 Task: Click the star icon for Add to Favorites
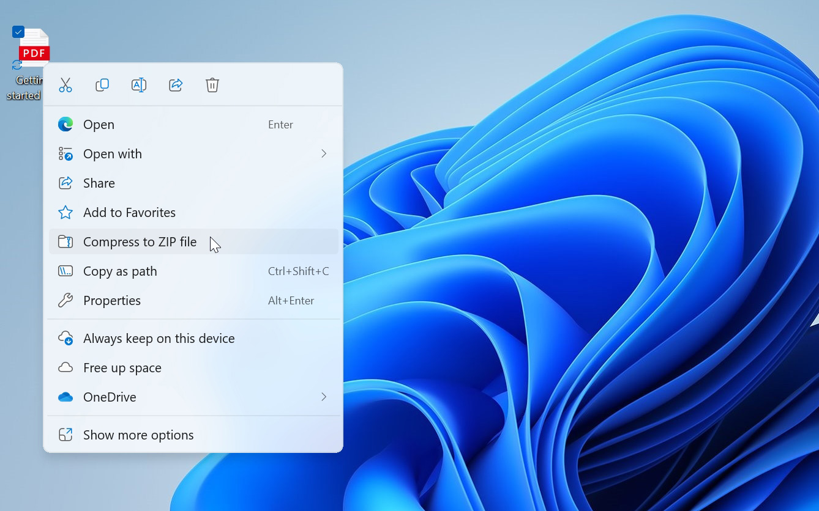click(x=65, y=213)
